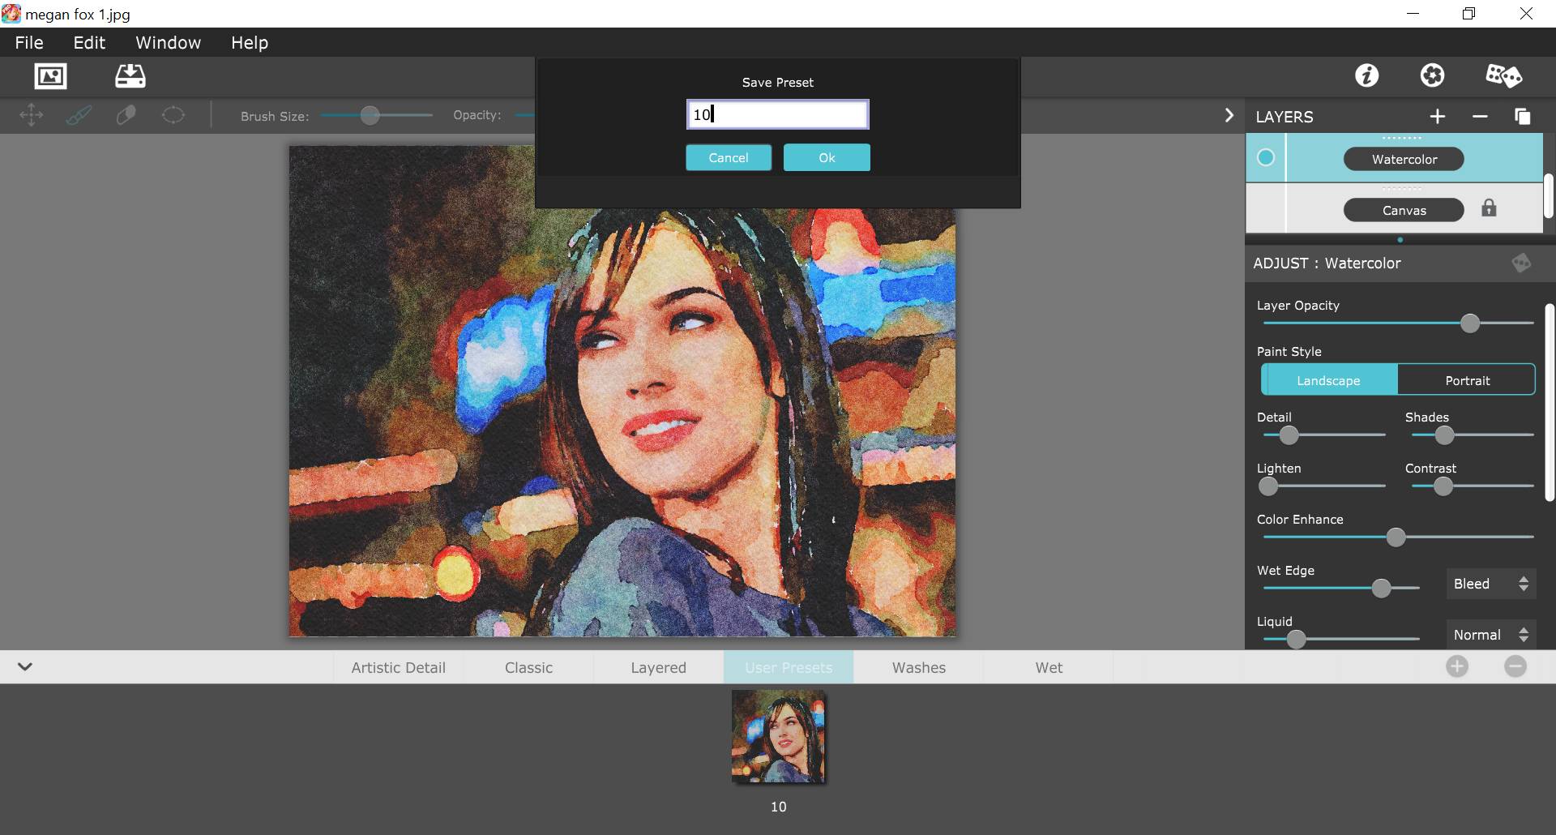Add a new layer with plus icon
1556x835 pixels.
[x=1438, y=117]
